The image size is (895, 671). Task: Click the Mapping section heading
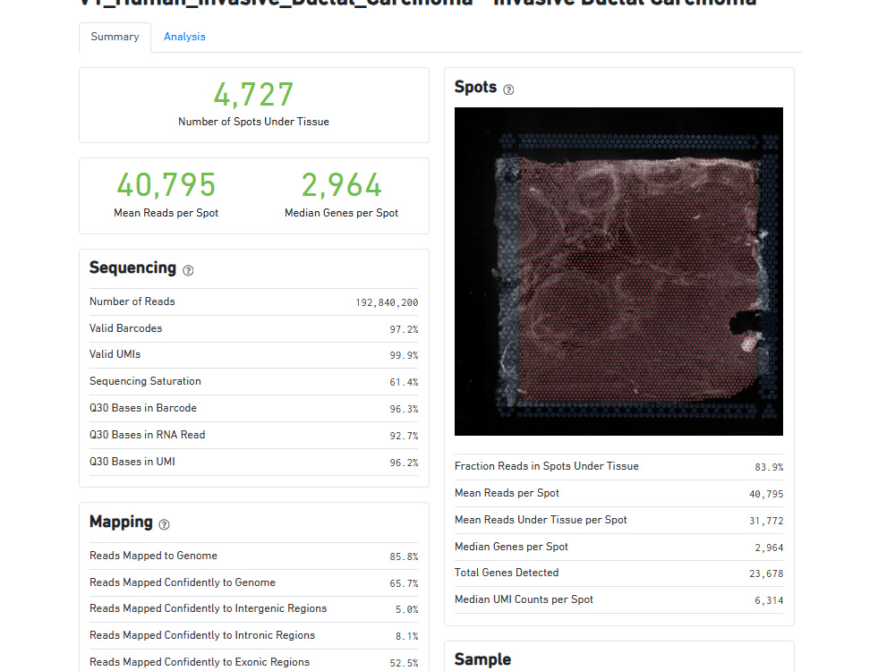[x=121, y=522]
